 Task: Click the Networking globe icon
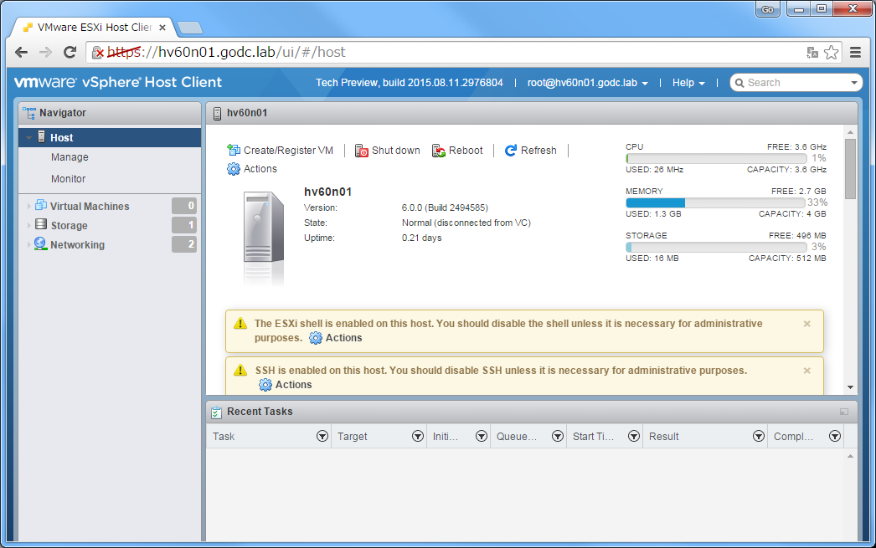pos(40,243)
